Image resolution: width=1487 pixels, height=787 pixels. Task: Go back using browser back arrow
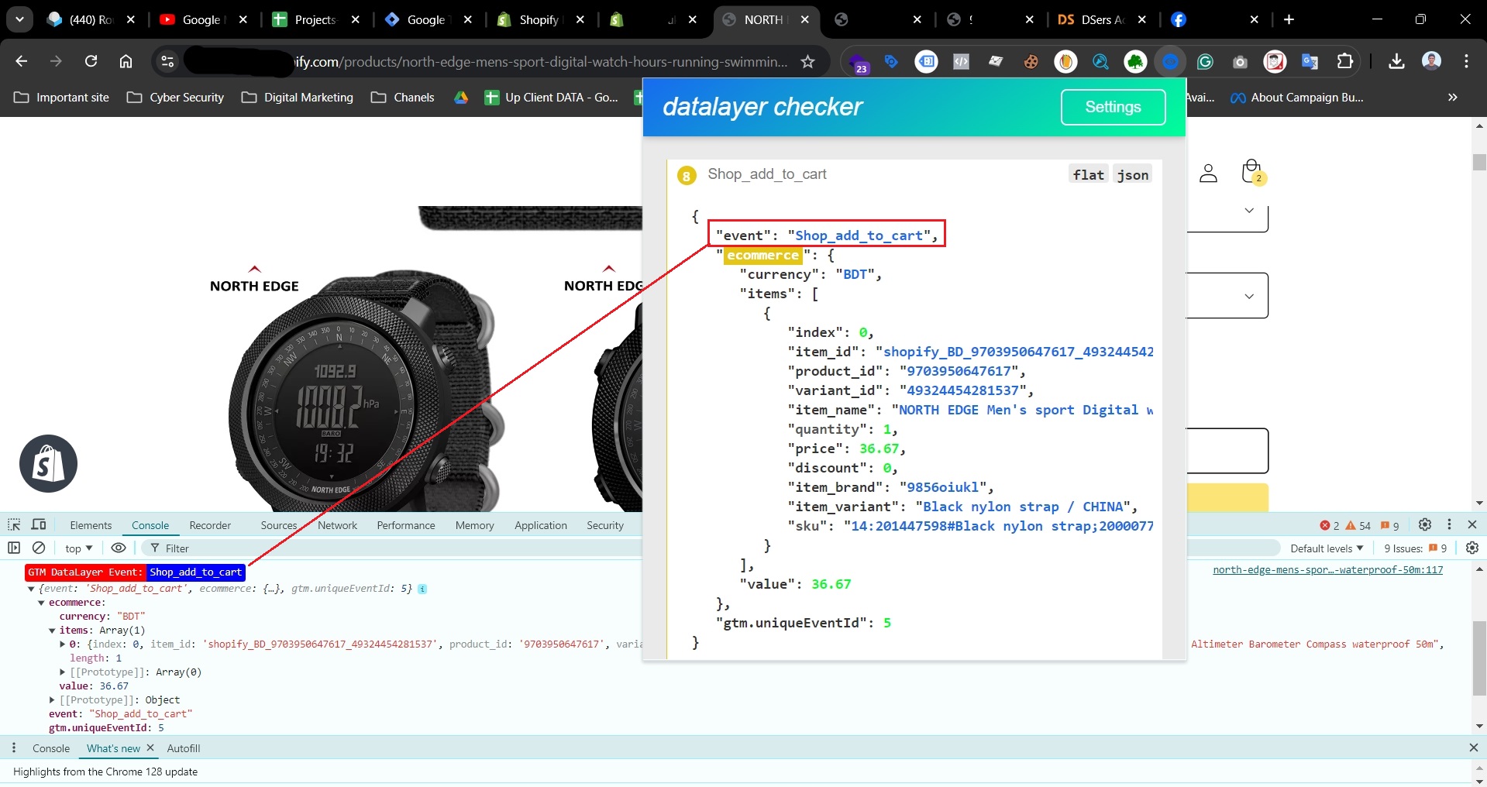21,61
